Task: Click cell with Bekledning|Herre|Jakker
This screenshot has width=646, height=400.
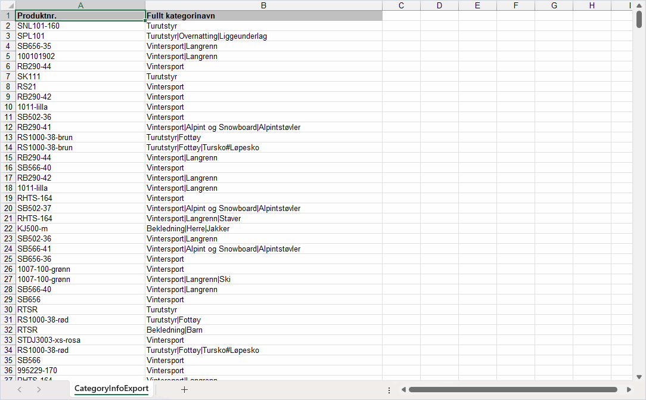Action: (x=263, y=228)
